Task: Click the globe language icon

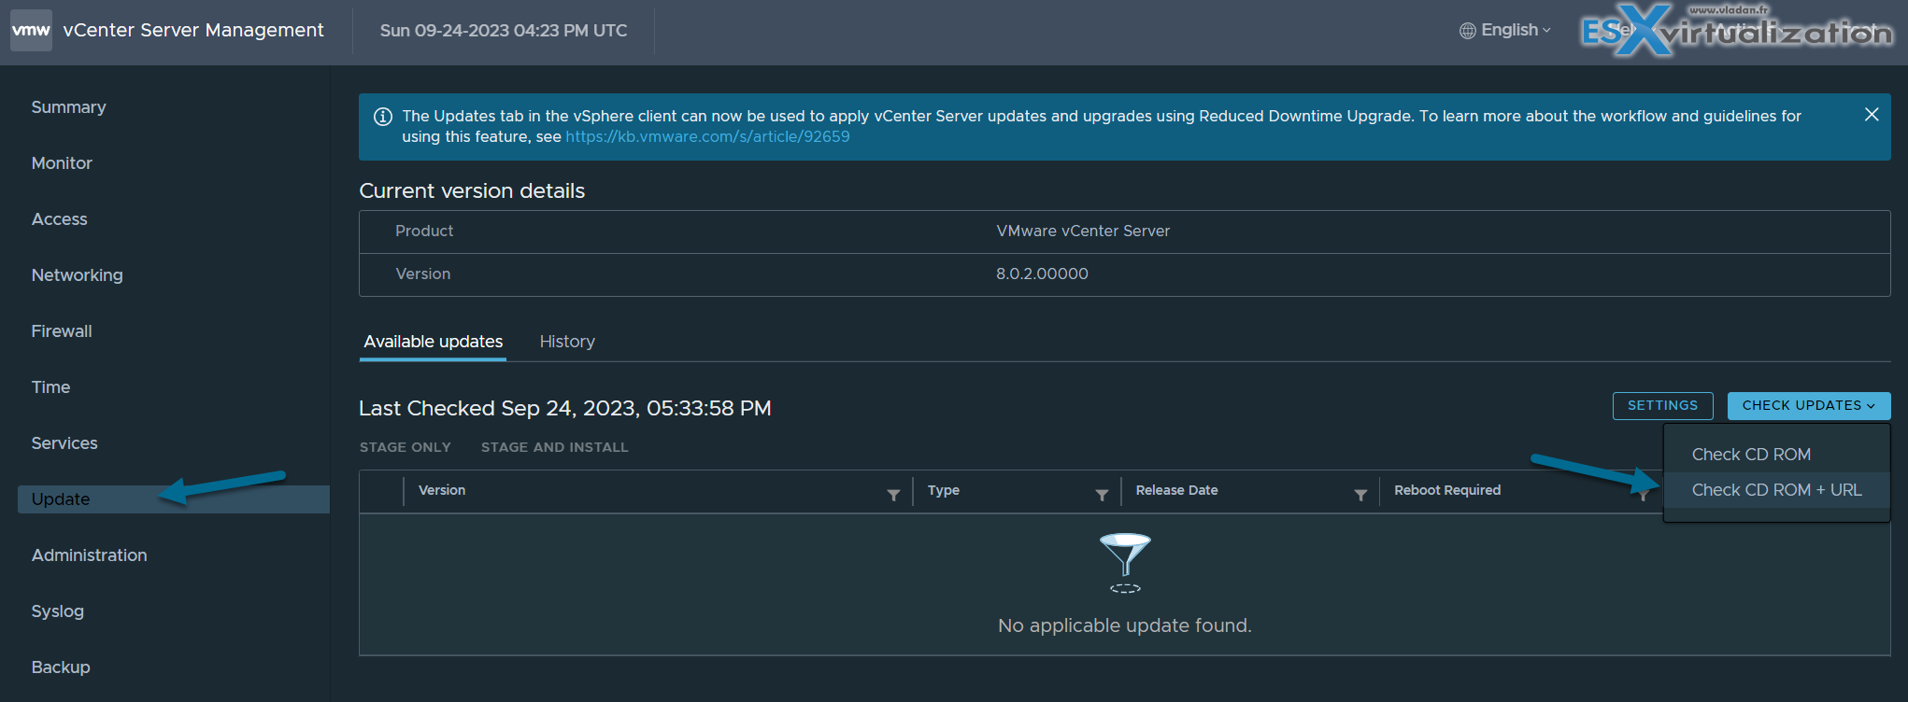Action: point(1468,31)
